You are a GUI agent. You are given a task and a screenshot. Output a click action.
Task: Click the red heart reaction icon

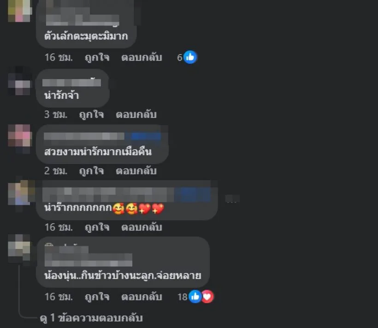tap(207, 297)
